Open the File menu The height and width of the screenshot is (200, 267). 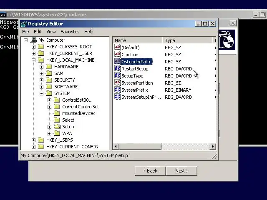25,32
